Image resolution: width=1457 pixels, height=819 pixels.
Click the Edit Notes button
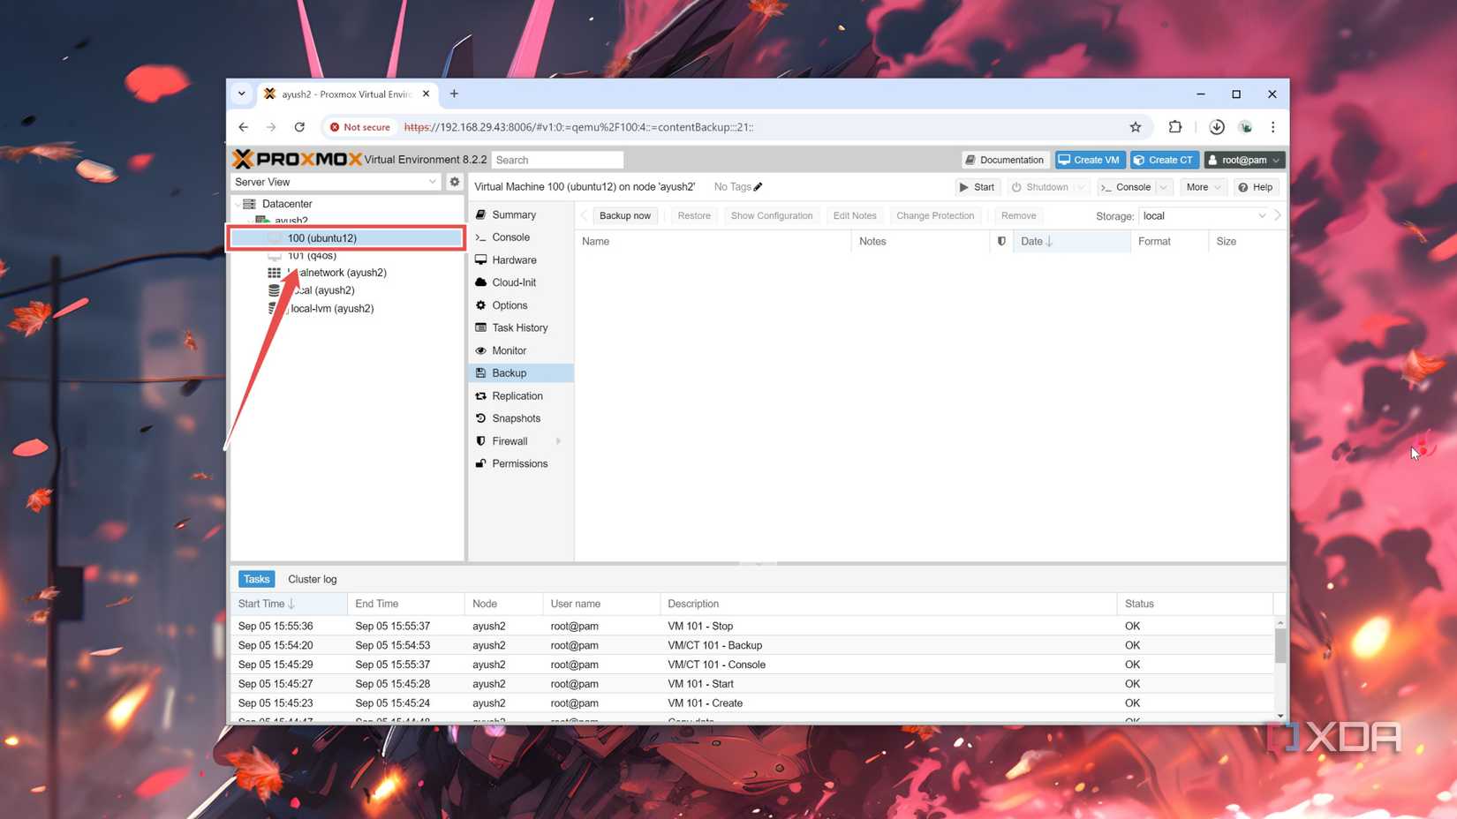(x=855, y=215)
